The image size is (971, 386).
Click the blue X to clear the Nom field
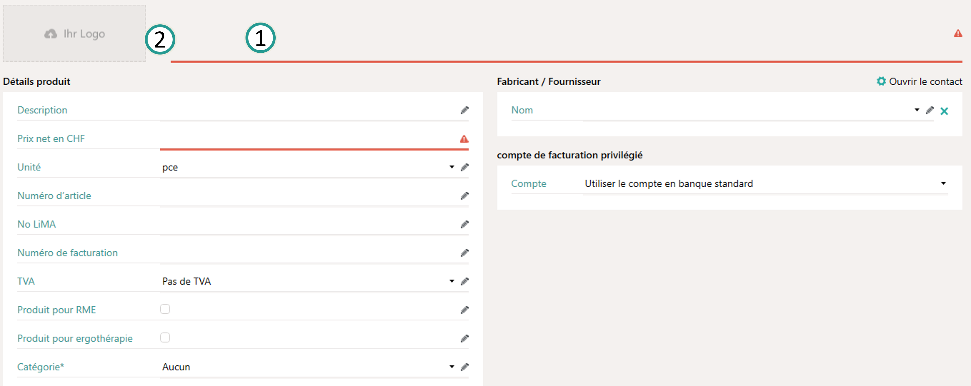tap(944, 111)
